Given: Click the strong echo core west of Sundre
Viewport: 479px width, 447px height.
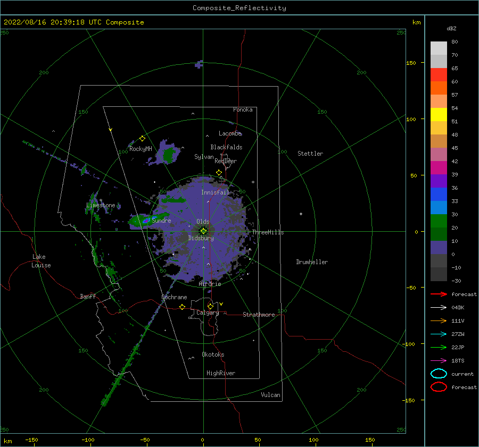Looking at the screenshot, I should pyautogui.click(x=146, y=220).
